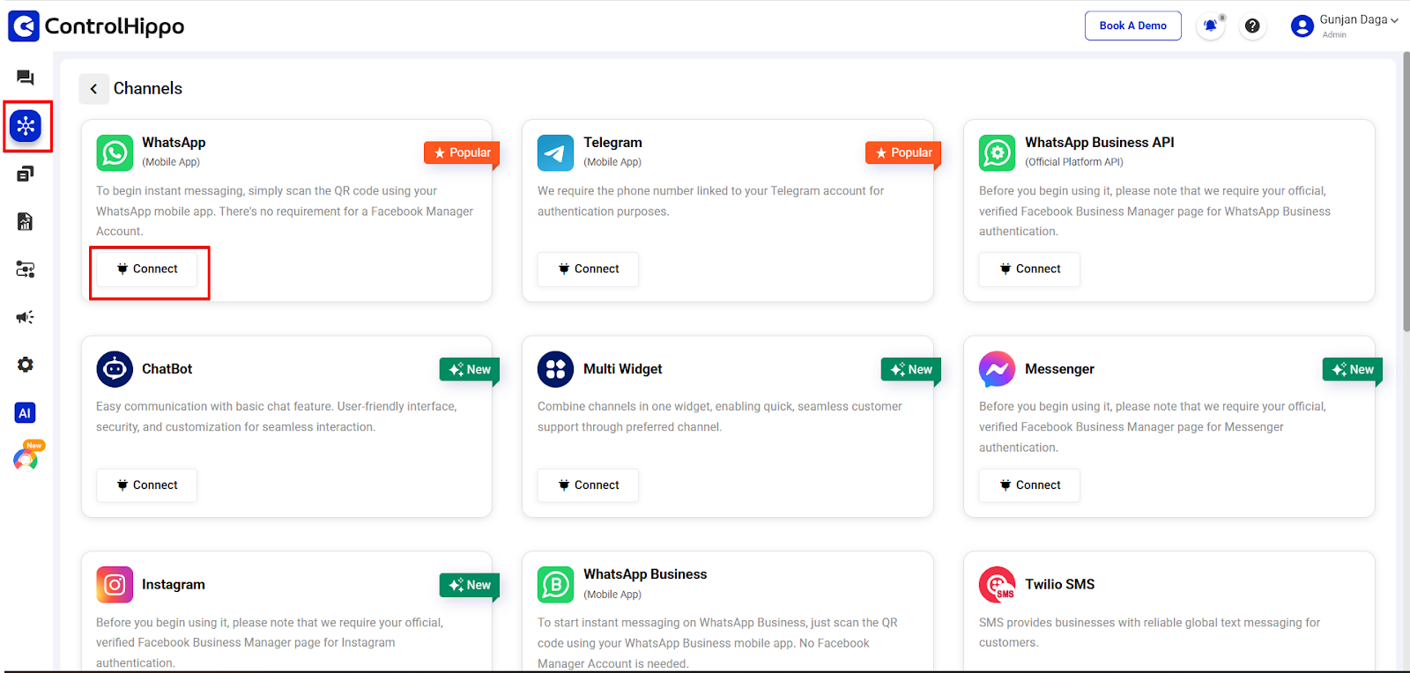Open the templates stack icon in sidebar
This screenshot has height=673, width=1410.
tap(26, 174)
